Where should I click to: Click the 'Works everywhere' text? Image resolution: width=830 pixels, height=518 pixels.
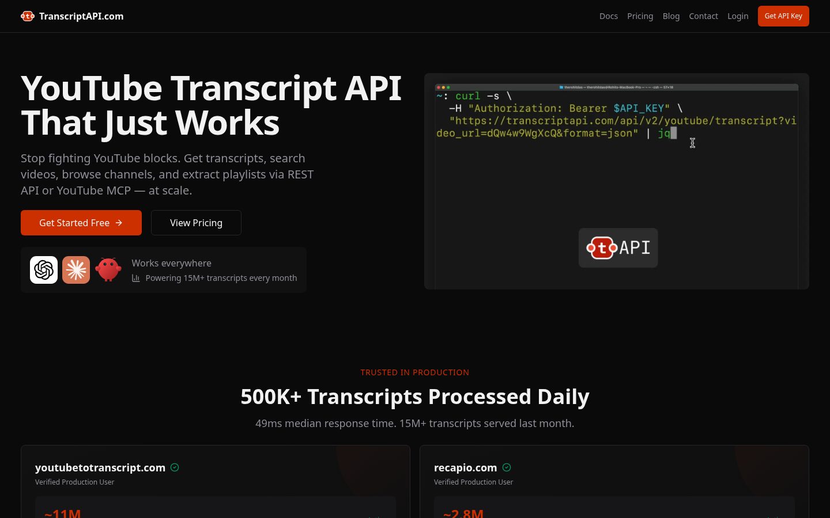(x=171, y=263)
